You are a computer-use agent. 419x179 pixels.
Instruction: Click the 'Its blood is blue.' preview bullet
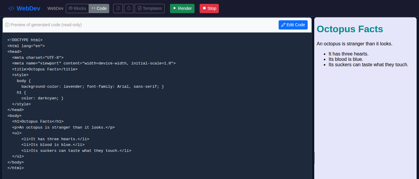[346, 59]
